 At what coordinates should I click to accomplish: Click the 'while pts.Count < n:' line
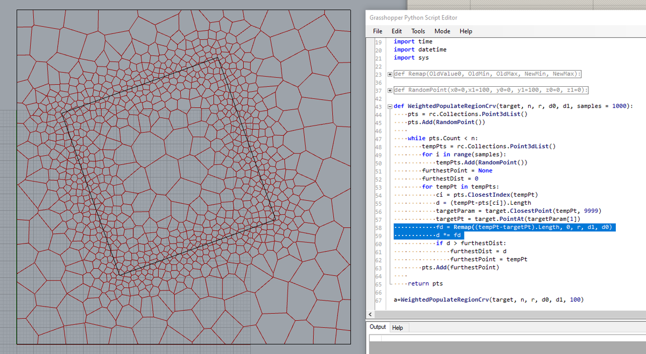[443, 138]
